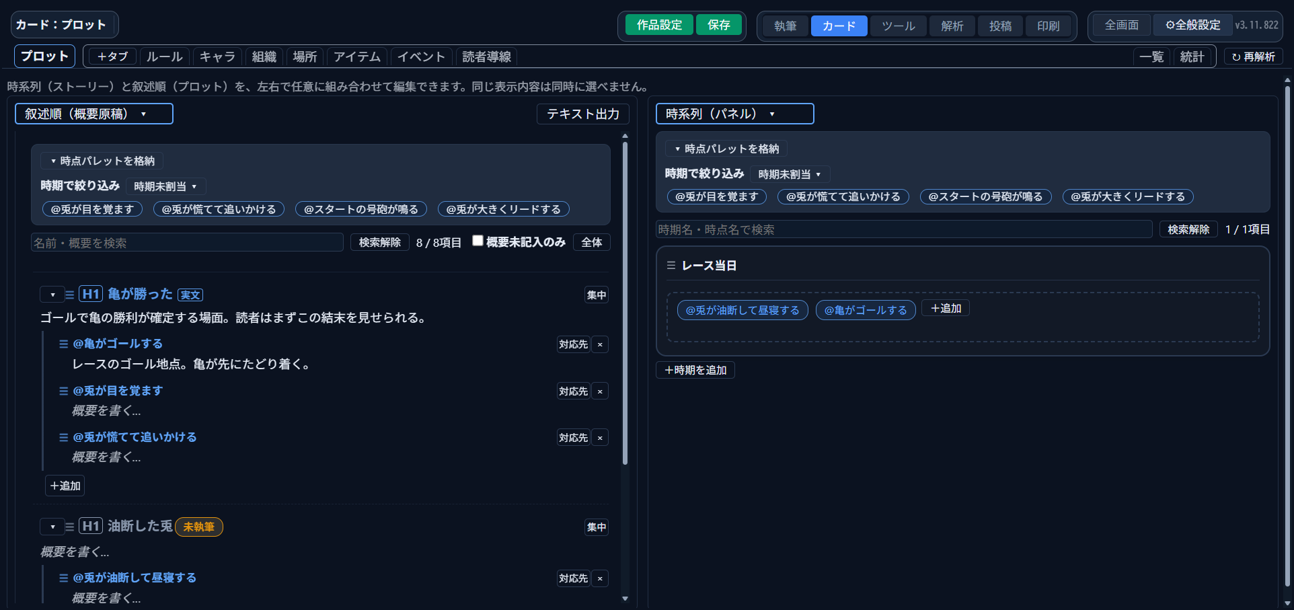Click drag handle icon beside 亀が勝った heading
The width and height of the screenshot is (1294, 610).
[70, 295]
